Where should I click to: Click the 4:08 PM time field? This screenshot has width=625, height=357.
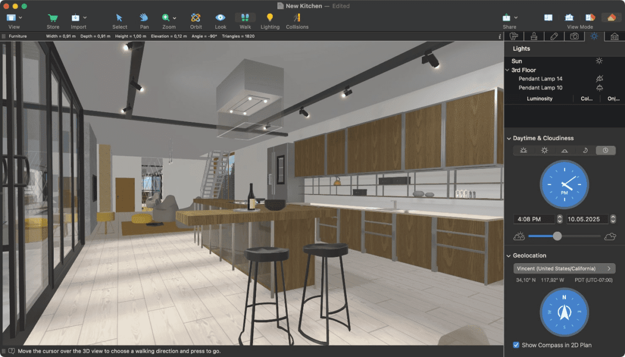[x=534, y=219]
